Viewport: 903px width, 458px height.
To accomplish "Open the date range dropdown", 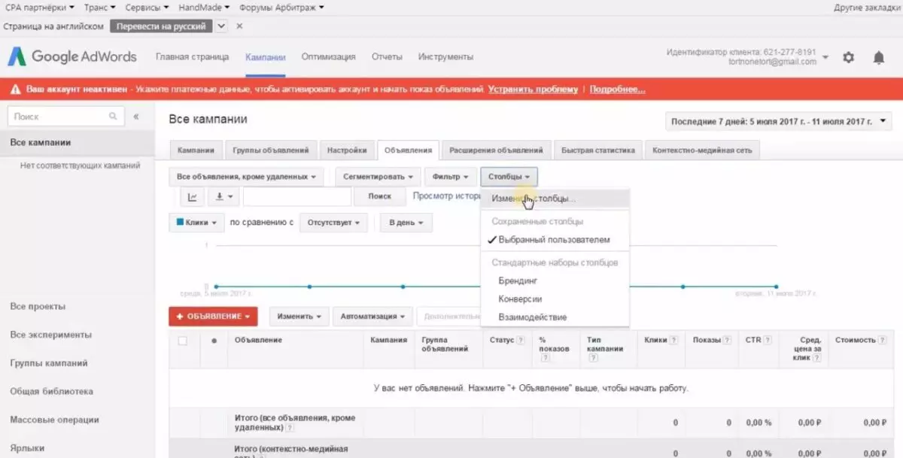I will pyautogui.click(x=778, y=121).
